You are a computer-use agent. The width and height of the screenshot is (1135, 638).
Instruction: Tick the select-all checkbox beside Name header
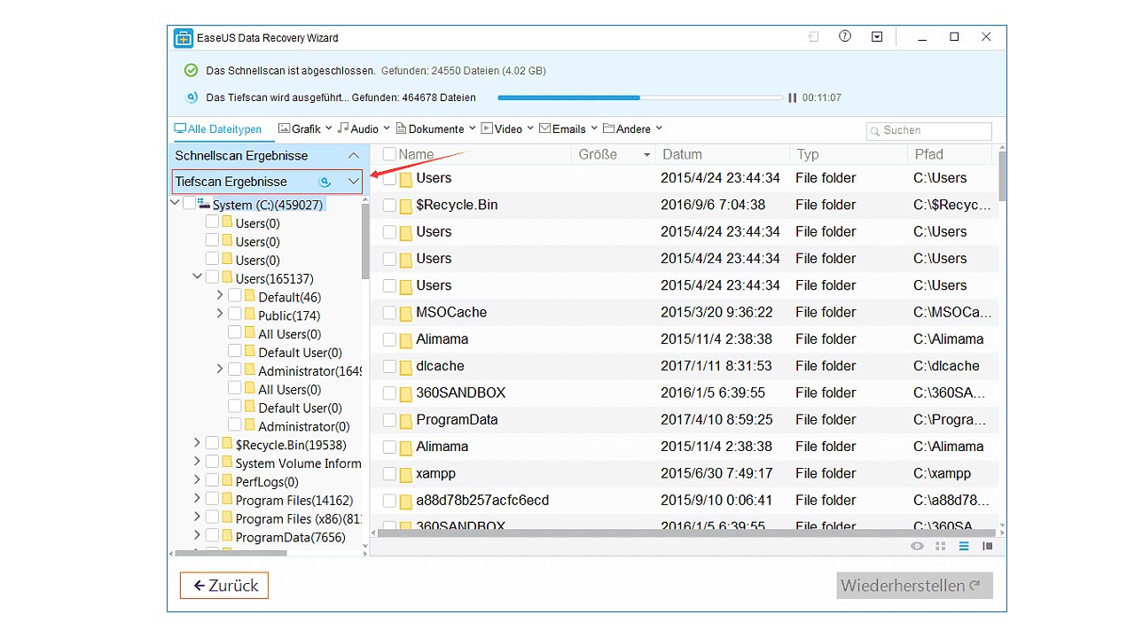(389, 154)
